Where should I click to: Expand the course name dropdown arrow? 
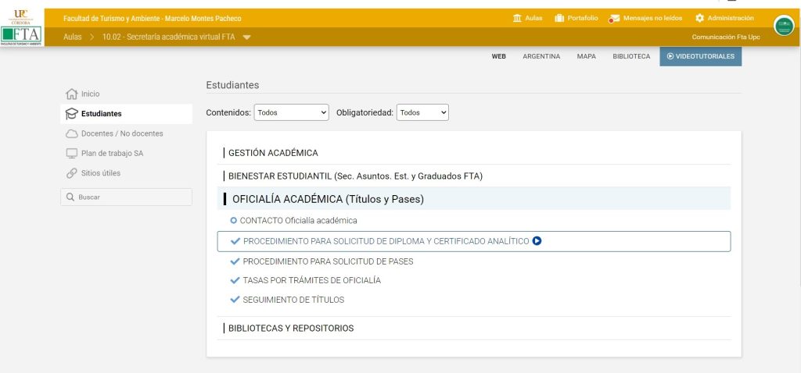246,37
